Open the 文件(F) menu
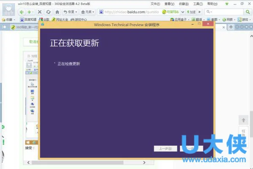The height and width of the screenshot is (169, 253). click(155, 4)
